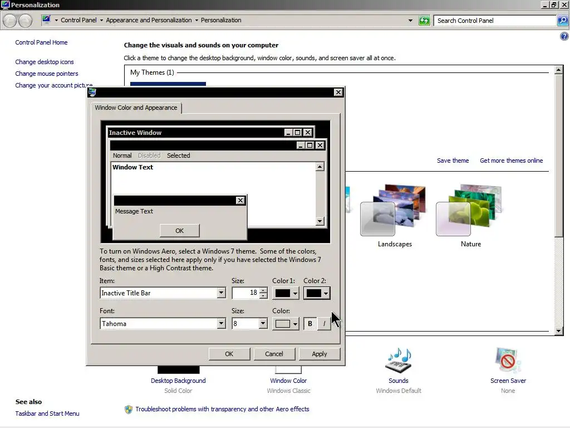
Task: Click Disabled in the preview menu
Action: pyautogui.click(x=149, y=155)
